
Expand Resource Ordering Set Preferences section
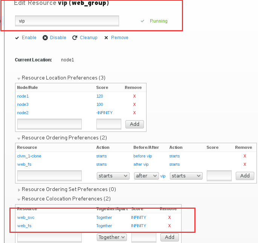pyautogui.click(x=19, y=190)
